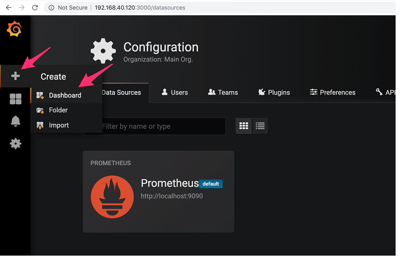
Task: Click the PROMETHEUS type label on card
Action: coord(111,163)
